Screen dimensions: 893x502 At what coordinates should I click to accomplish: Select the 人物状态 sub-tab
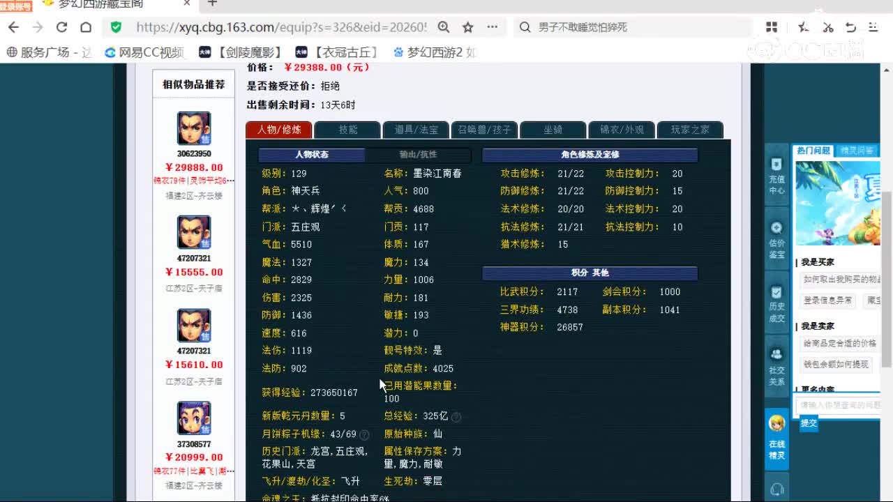[x=311, y=155]
